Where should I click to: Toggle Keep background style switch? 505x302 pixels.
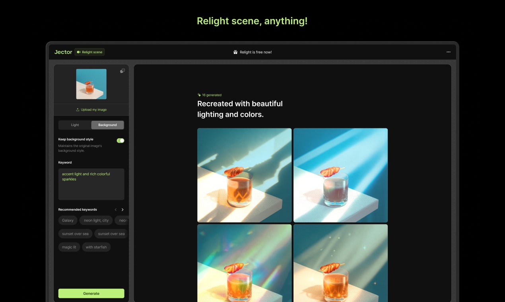(x=120, y=140)
